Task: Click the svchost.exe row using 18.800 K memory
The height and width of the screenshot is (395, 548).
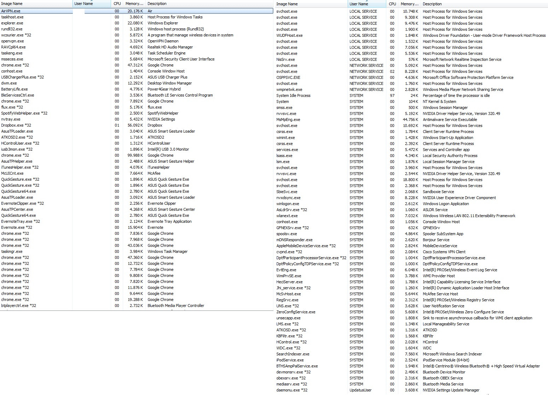Action: (x=412, y=180)
